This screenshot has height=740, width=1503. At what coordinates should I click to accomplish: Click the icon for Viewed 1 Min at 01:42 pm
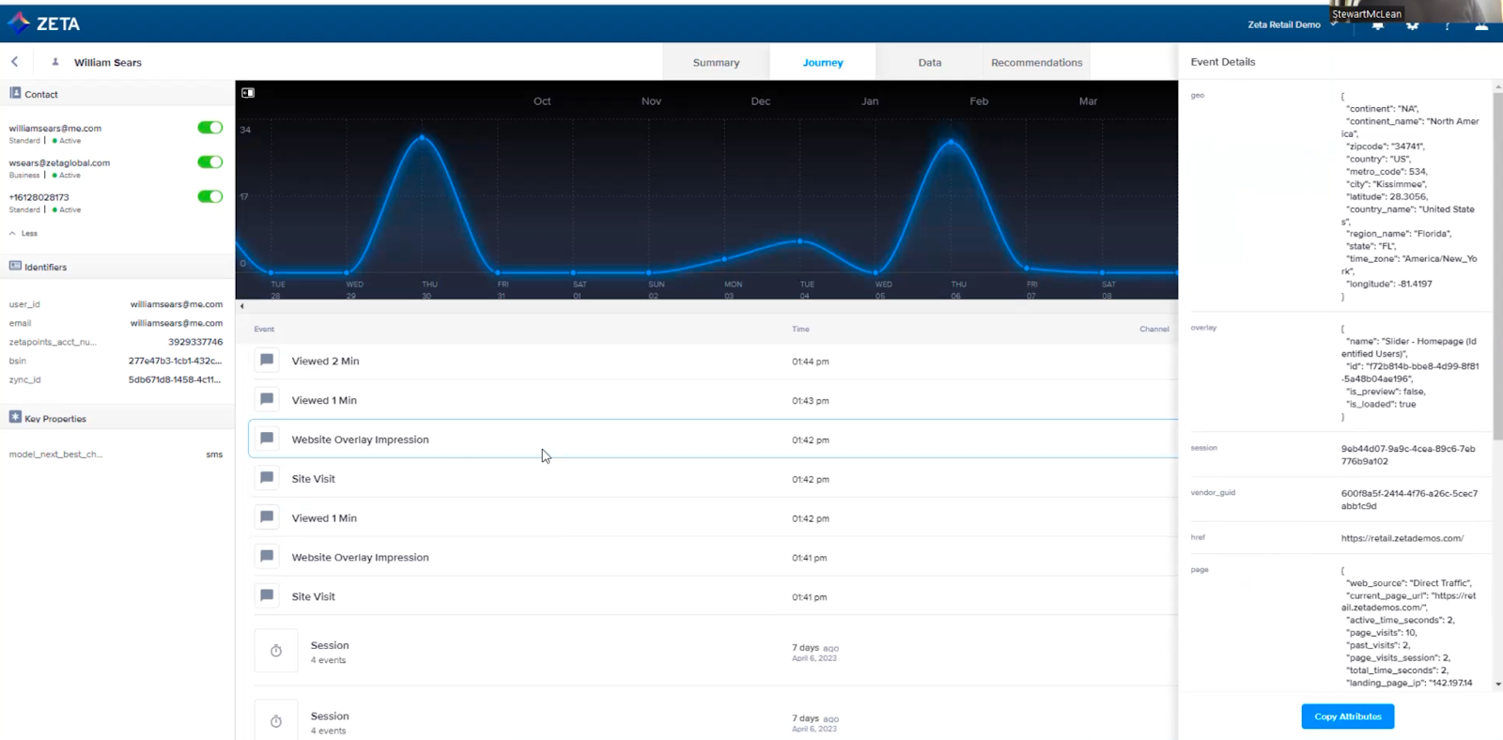[x=267, y=517]
